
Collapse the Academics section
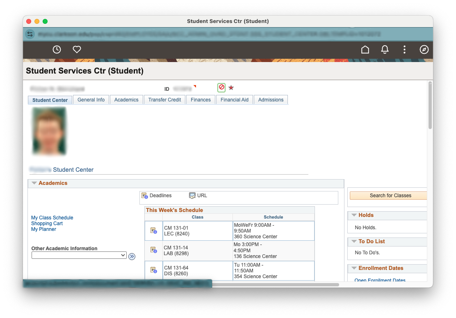[x=34, y=183]
